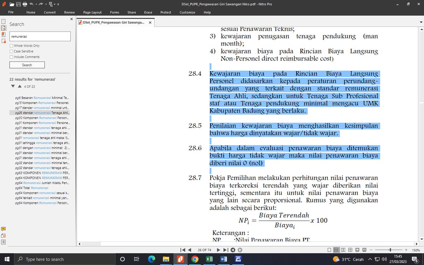
Task: Open Google Chrome from the taskbar
Action: (x=195, y=259)
